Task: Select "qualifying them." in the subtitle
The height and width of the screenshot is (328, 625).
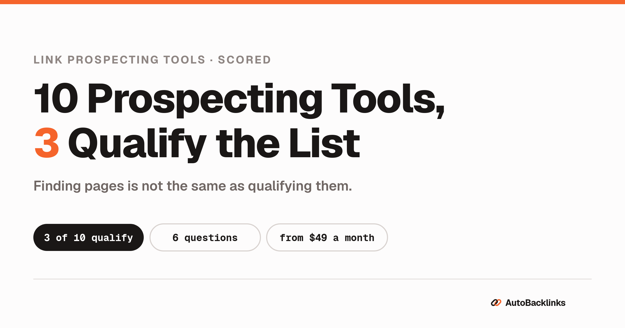Action: pos(300,186)
